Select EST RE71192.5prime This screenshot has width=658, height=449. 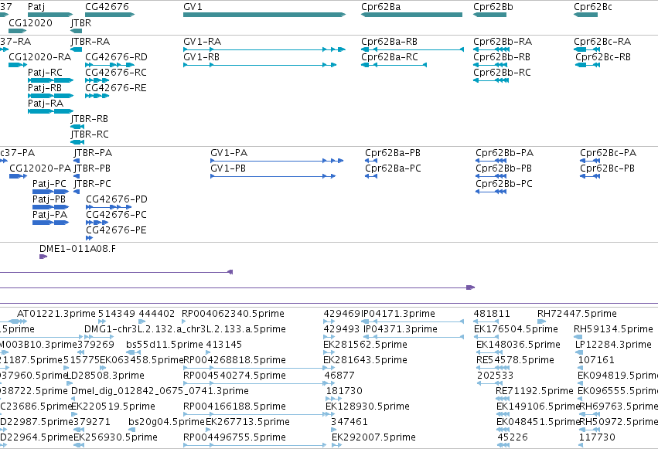503,399
